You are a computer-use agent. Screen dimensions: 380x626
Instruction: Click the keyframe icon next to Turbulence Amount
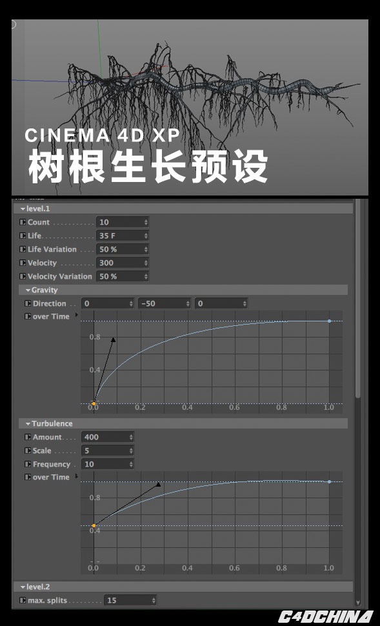28,437
